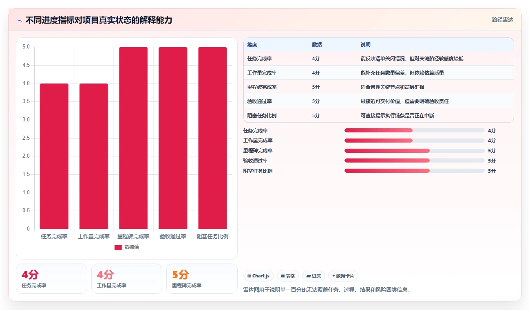Click the 工作量完成率 progress bar
This screenshot has height=310, width=530.
pos(414,141)
